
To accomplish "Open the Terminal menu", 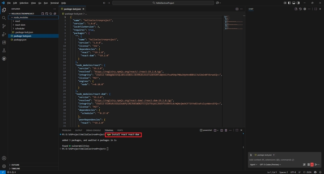I will tap(54, 3).
